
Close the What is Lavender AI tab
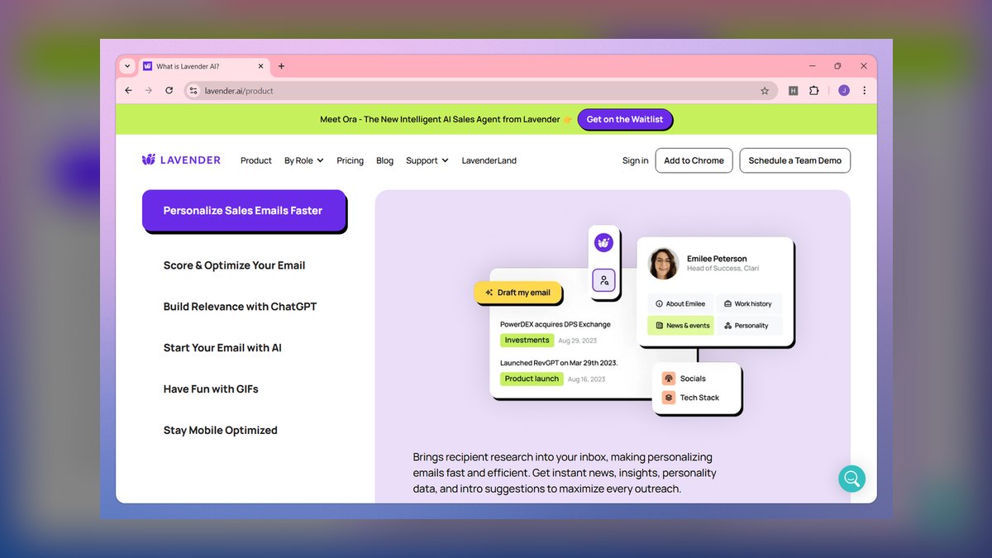pyautogui.click(x=262, y=66)
